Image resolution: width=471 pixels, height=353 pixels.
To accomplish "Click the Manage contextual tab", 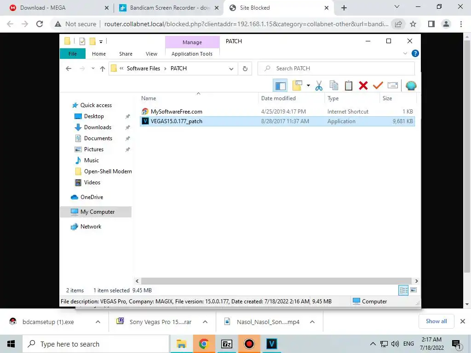I will tap(192, 42).
